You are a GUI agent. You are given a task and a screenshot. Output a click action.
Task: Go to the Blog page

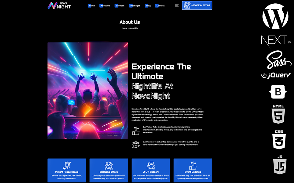click(148, 5)
